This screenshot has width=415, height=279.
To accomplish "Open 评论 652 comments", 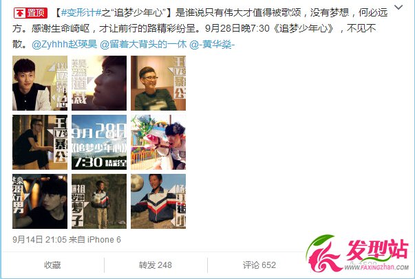I will coord(259,265).
